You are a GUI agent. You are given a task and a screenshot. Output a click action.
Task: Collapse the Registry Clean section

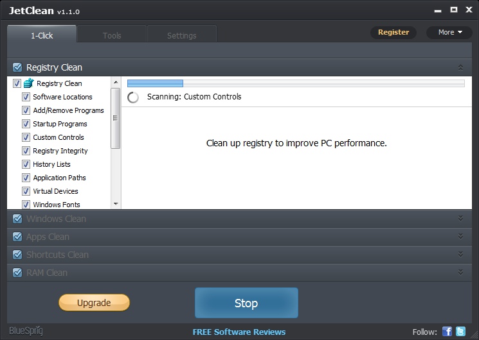460,67
